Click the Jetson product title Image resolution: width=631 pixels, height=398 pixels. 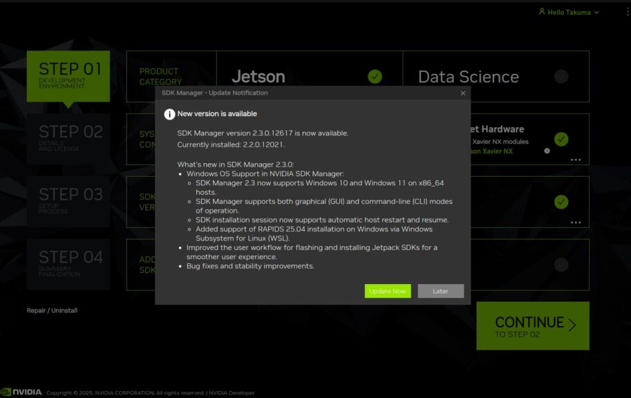258,77
